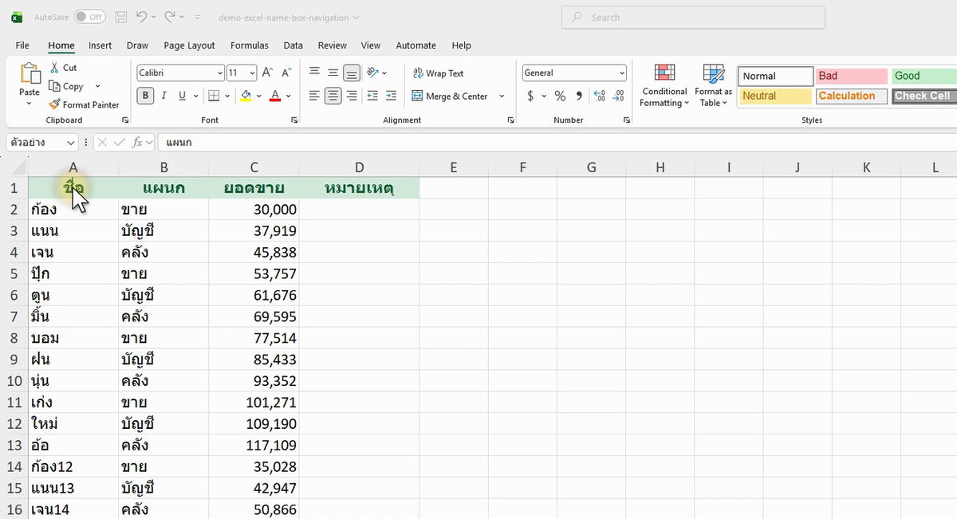This screenshot has width=957, height=519.
Task: Open Conditional Formatting menu
Action: click(664, 86)
